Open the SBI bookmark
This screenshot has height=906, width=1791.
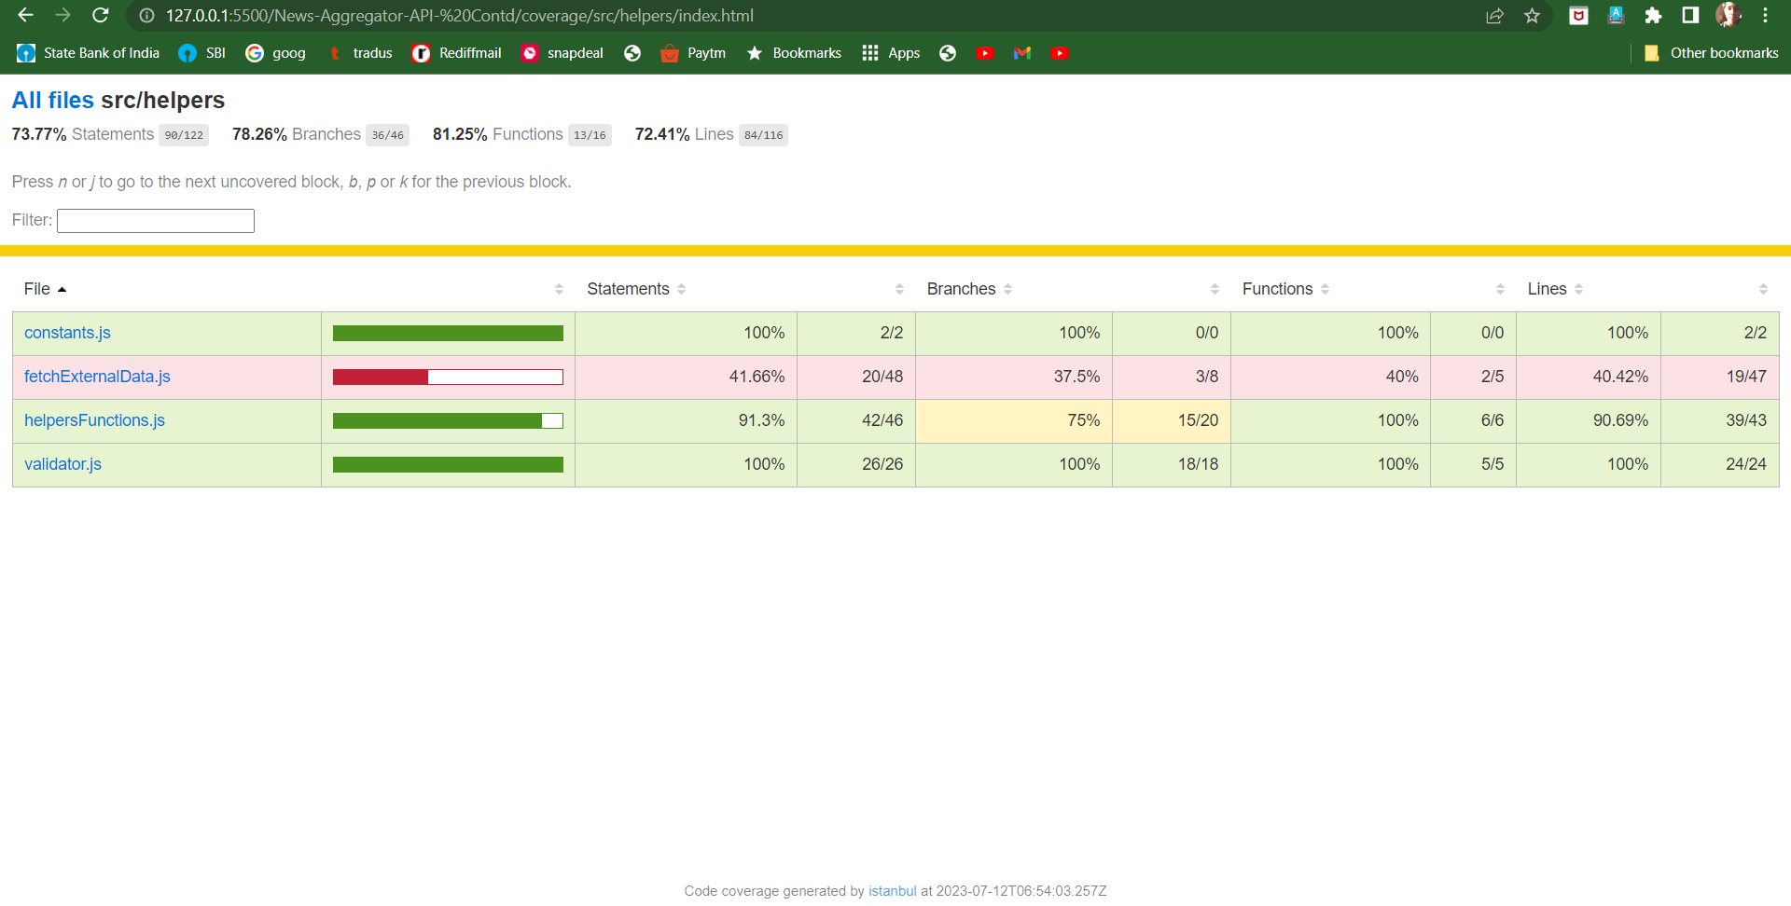tap(202, 53)
